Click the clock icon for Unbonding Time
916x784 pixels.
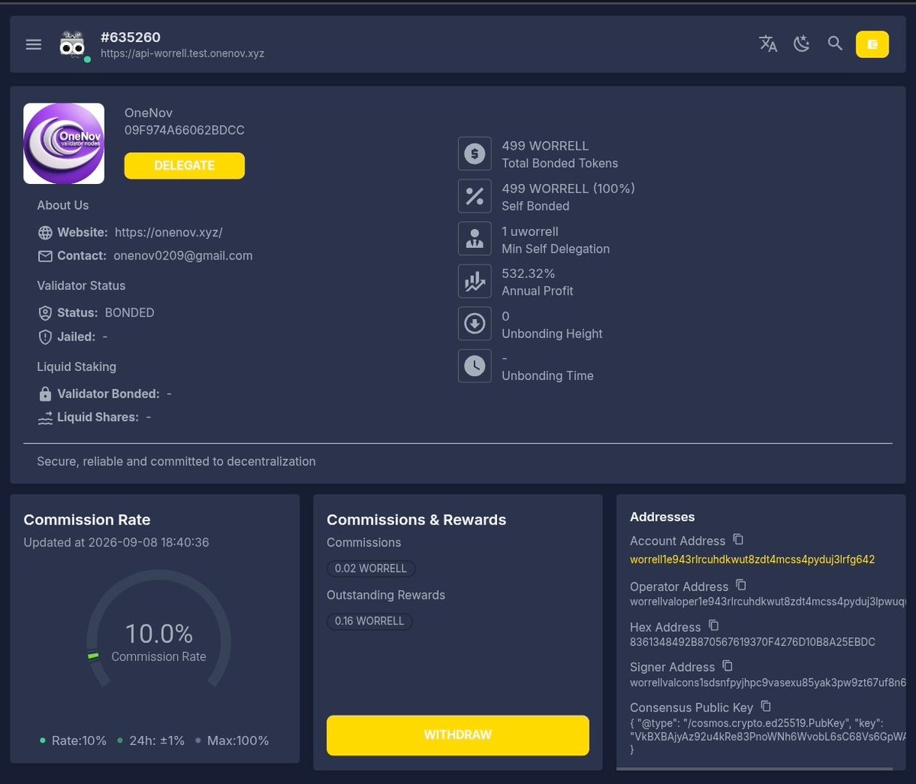pyautogui.click(x=475, y=366)
